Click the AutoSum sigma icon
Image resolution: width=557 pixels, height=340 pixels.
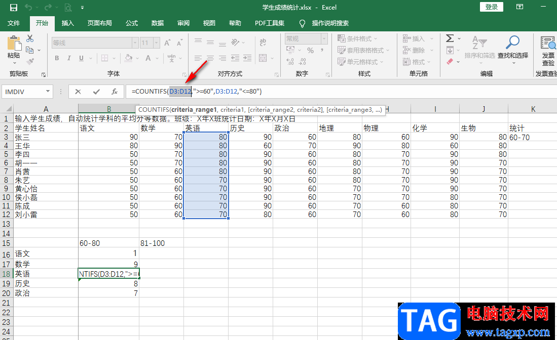coord(450,38)
